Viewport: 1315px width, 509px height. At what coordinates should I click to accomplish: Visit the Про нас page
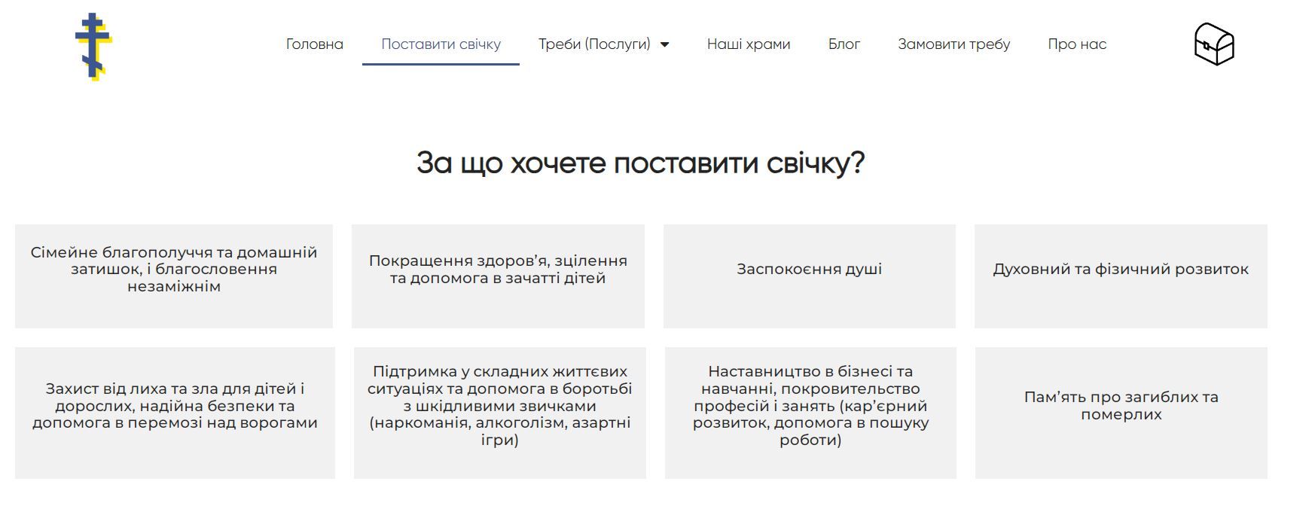(x=1076, y=44)
